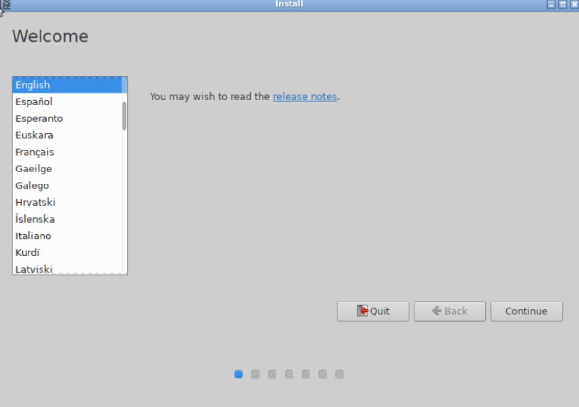Click the fourth progress dot indicator
The image size is (579, 407).
(289, 374)
